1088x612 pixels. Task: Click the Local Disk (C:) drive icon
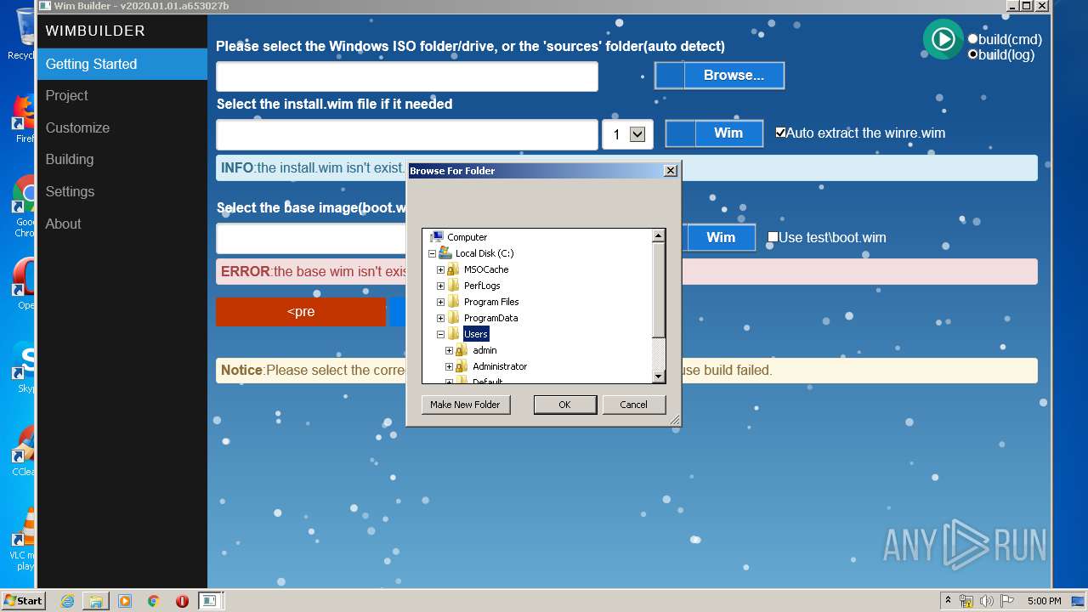click(x=445, y=253)
